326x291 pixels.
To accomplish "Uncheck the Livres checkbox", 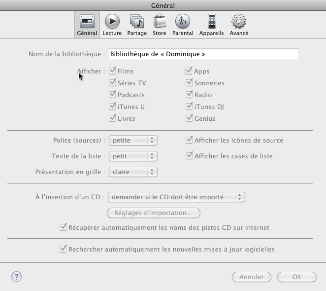I will click(112, 118).
